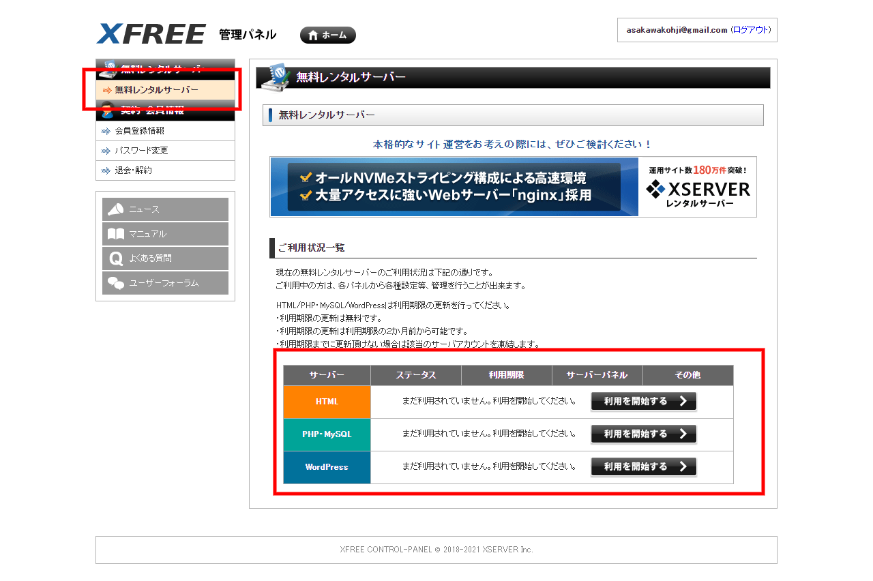Open the マニュアル manual button
This screenshot has width=873, height=581.
(166, 234)
